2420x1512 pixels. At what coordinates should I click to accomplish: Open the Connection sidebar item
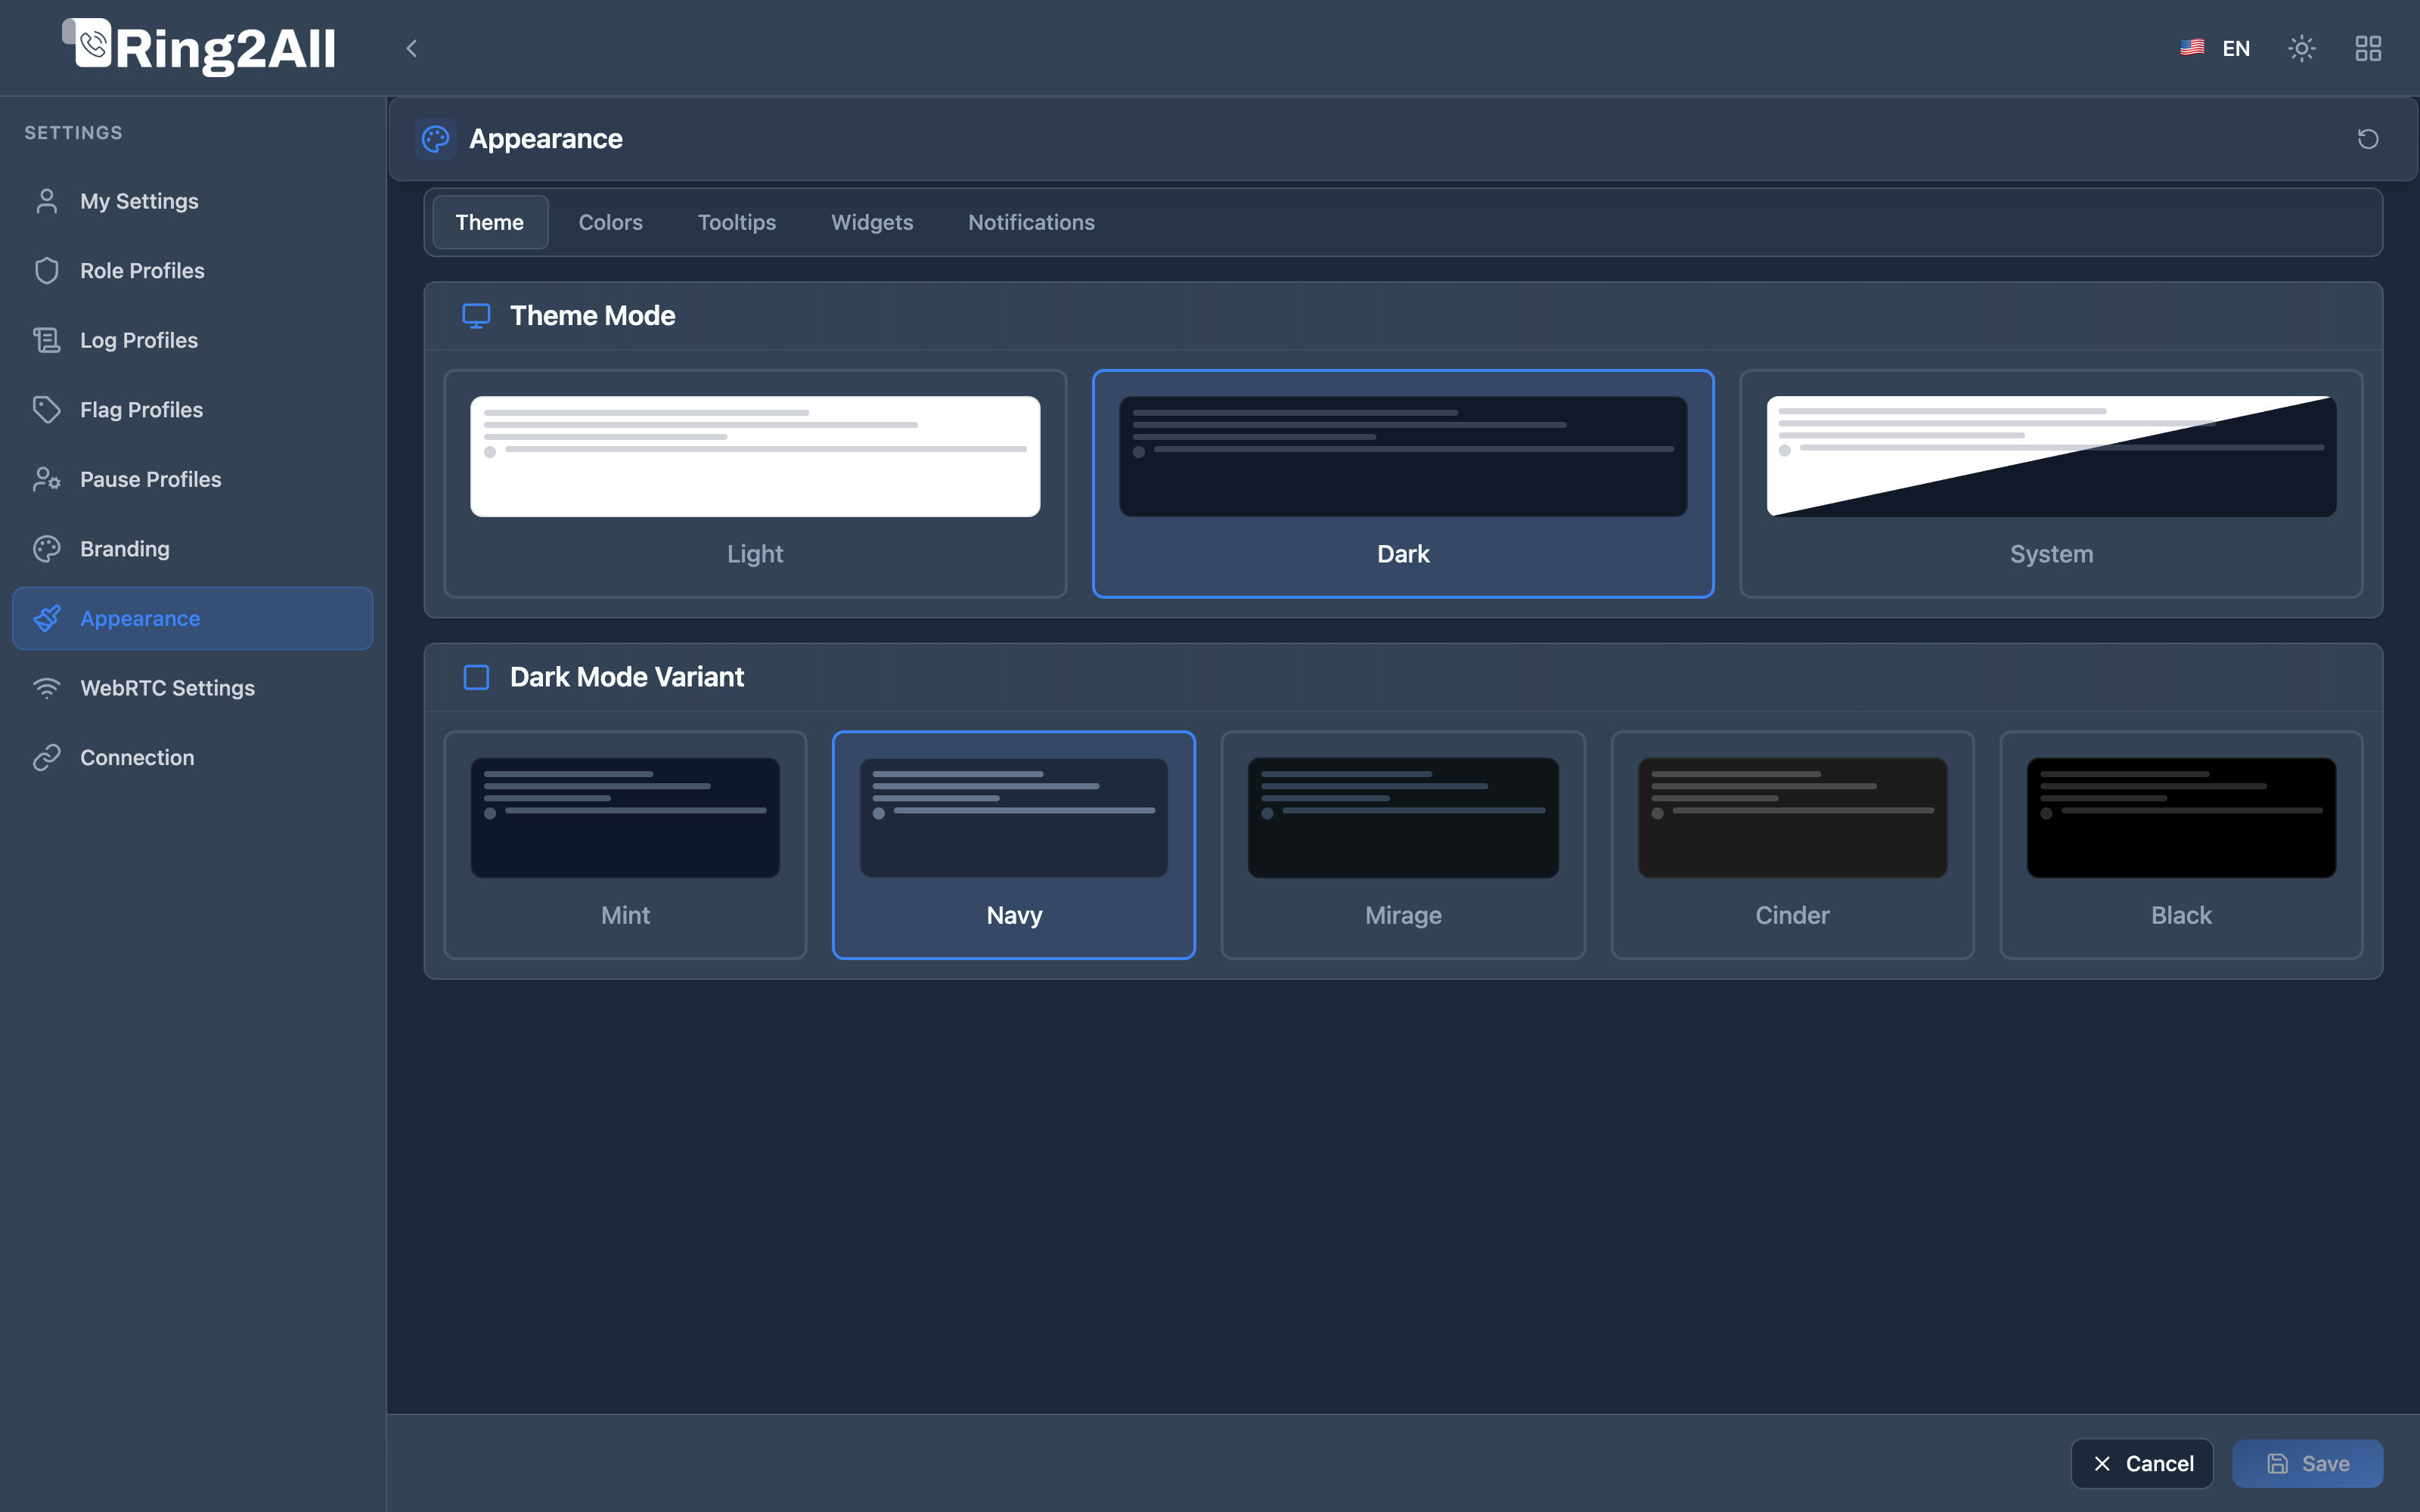(x=192, y=758)
